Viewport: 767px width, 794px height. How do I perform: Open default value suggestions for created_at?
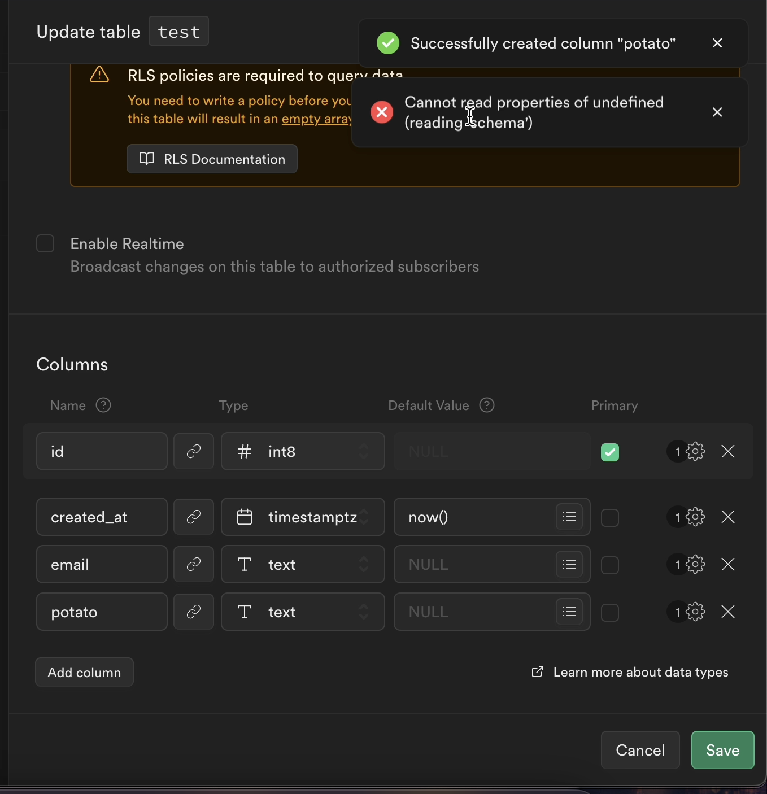(569, 517)
